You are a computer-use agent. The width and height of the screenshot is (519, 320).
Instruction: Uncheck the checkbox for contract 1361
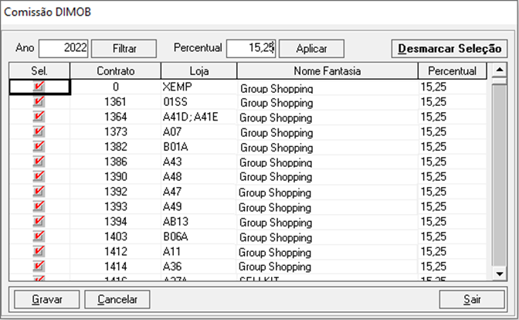coord(39,101)
